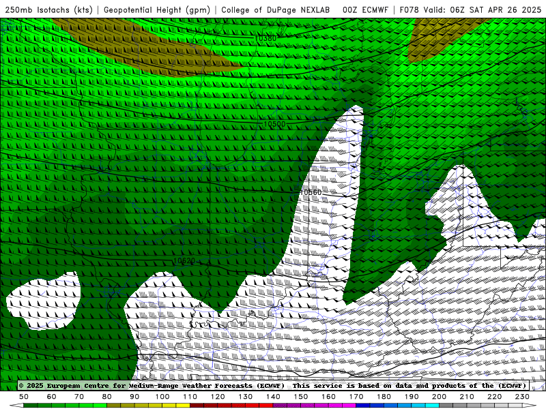Click the 150 knot colorbar label
The image size is (546, 409).
(300, 397)
